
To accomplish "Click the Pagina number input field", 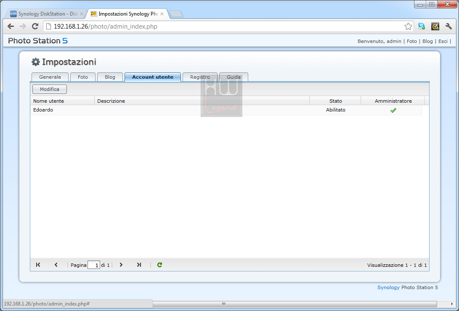I will [94, 265].
